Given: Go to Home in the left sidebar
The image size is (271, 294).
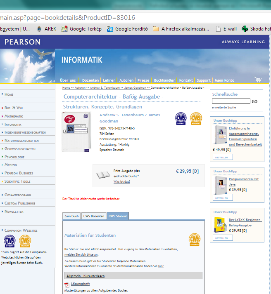Looking at the screenshot, I should coord(9,94).
